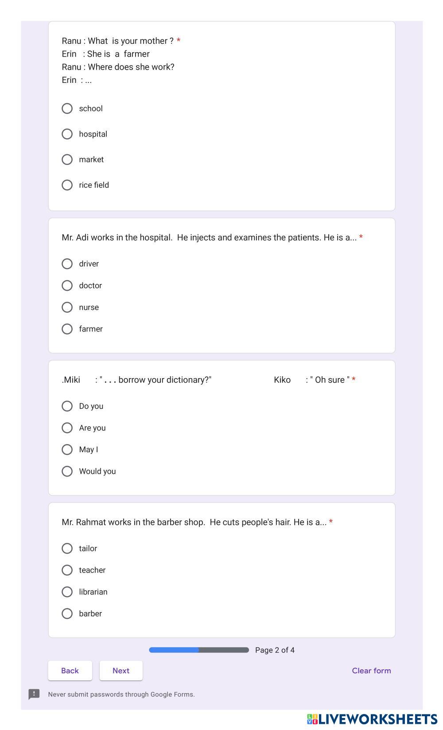The height and width of the screenshot is (730, 443).
Task: Select the 'hospital' radio option
Action: pos(67,134)
